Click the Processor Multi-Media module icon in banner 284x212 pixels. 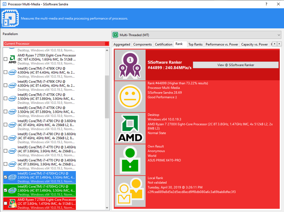click(10, 18)
